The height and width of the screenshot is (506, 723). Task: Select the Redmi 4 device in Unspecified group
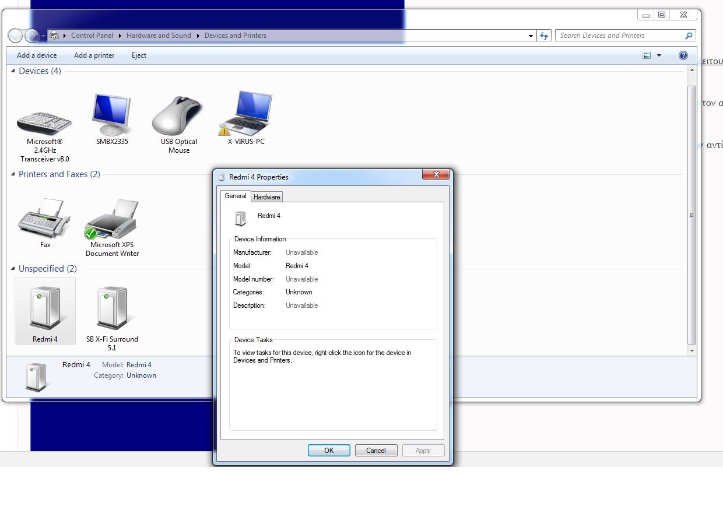point(45,311)
